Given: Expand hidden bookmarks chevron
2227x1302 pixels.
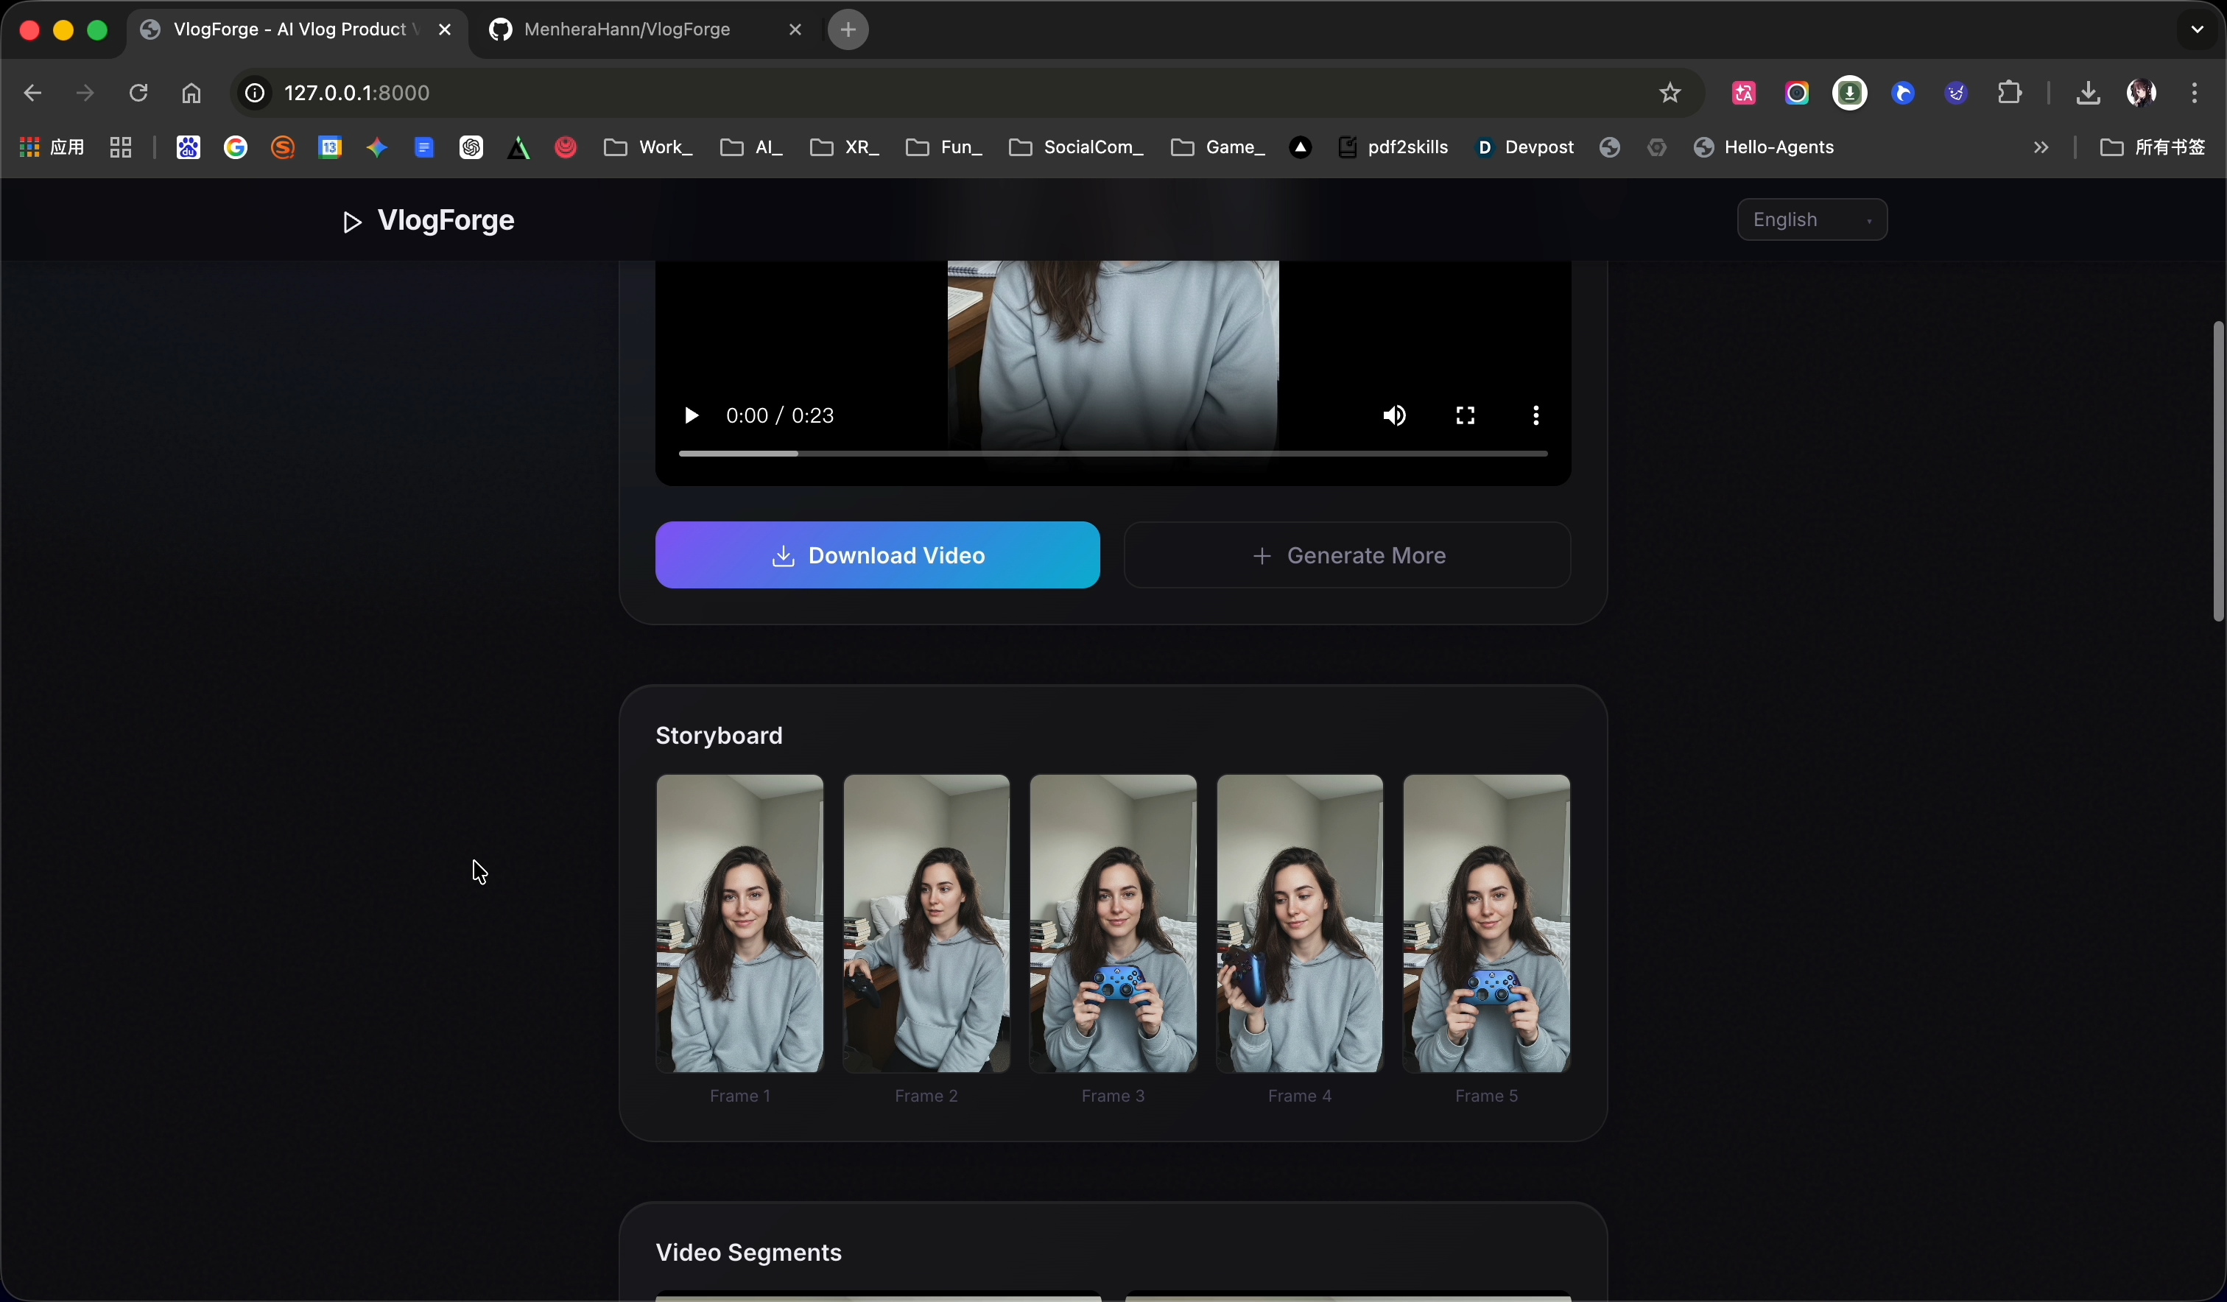Looking at the screenshot, I should pos(2041,147).
